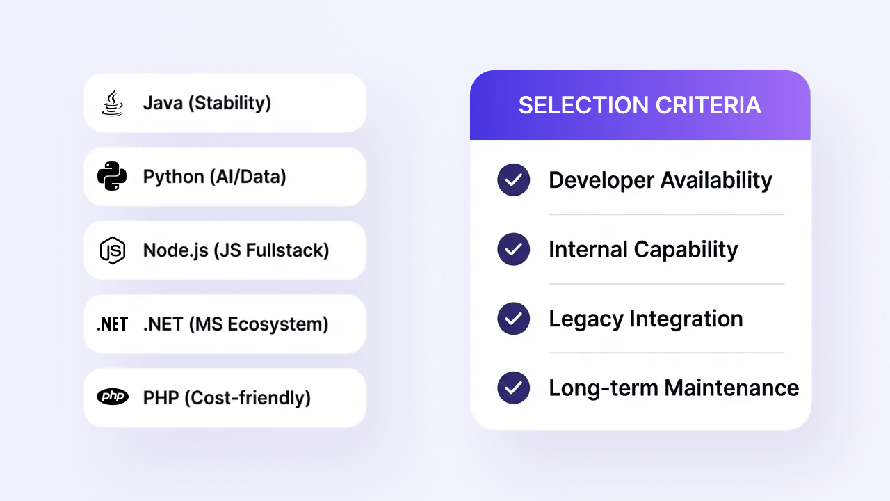The width and height of the screenshot is (890, 501).
Task: Select the Python (AI/Data) card
Action: coord(225,177)
